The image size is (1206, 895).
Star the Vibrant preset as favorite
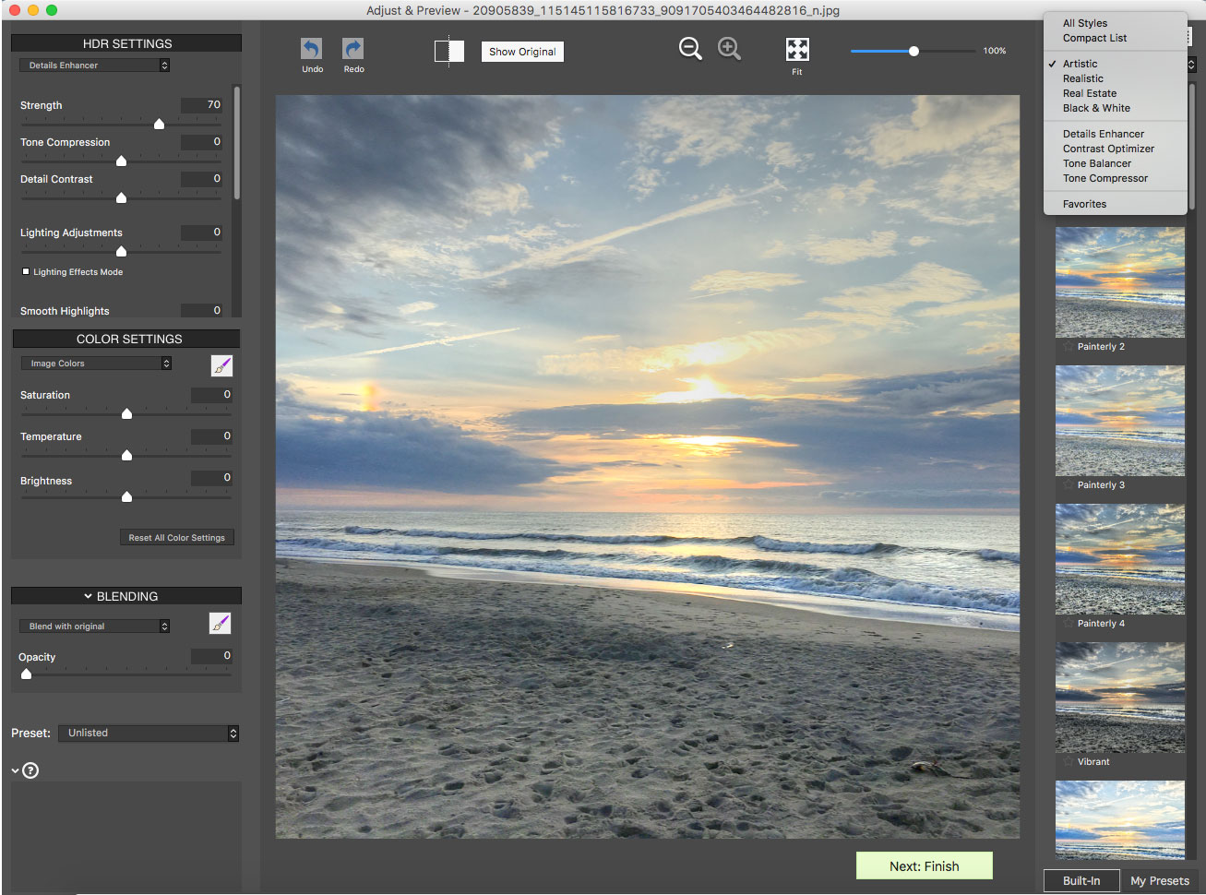click(1069, 762)
